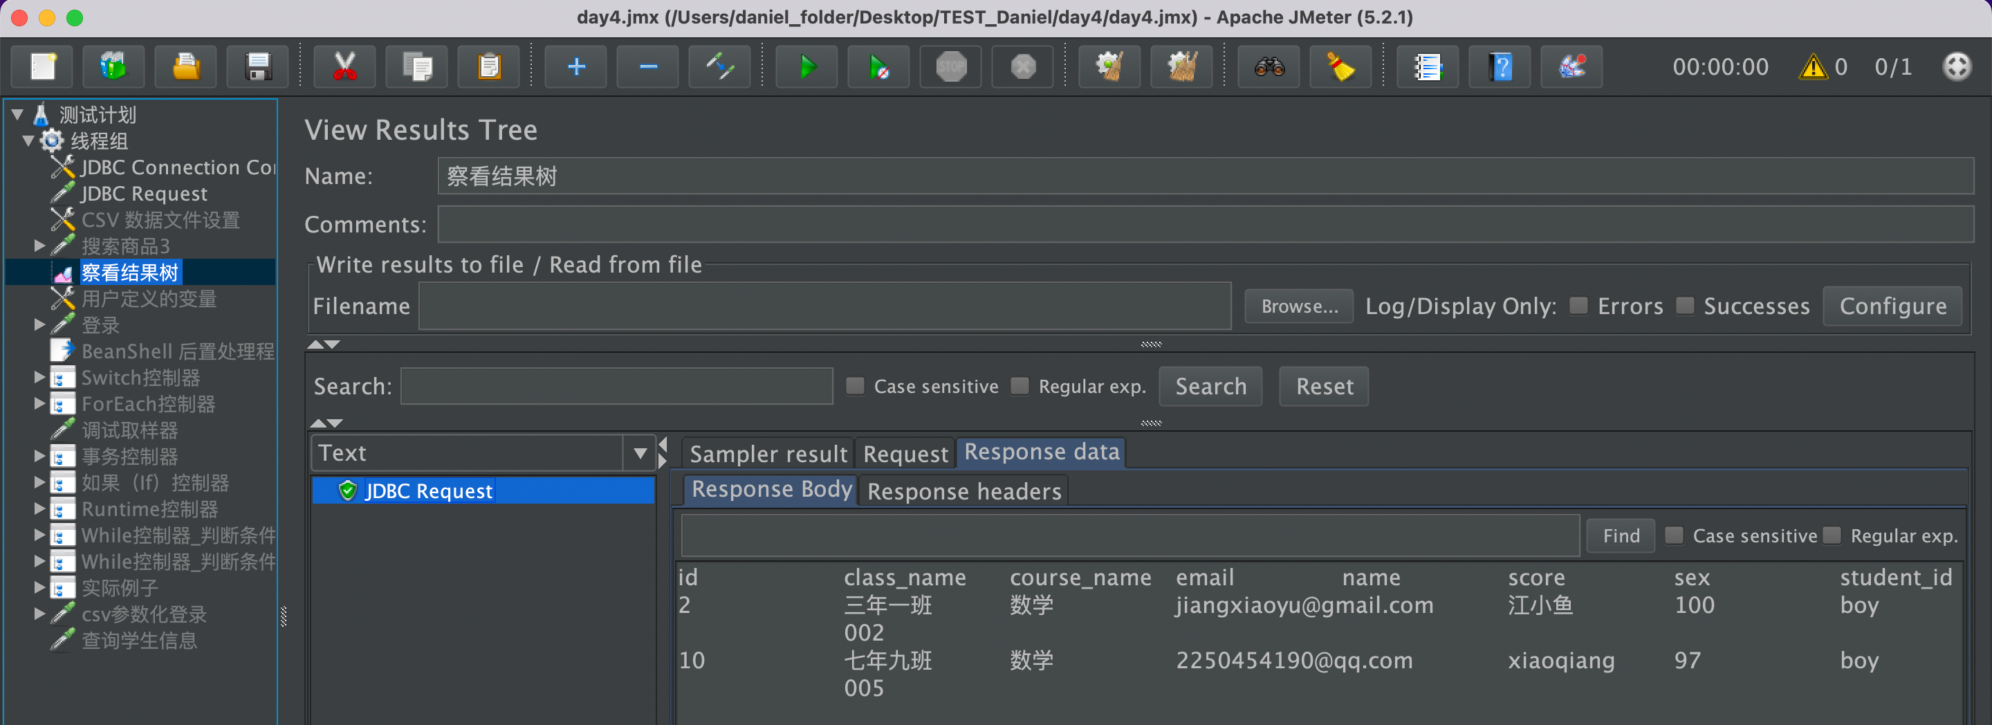
Task: Click the Copy toolbar icon
Action: click(x=417, y=66)
